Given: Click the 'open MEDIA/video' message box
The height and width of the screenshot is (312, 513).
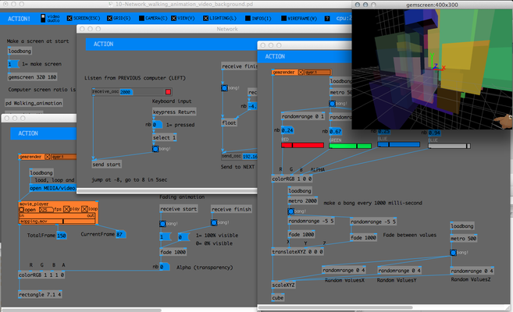Looking at the screenshot, I should click(53, 188).
